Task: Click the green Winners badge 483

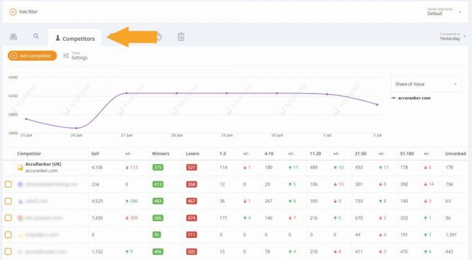Action: click(158, 201)
